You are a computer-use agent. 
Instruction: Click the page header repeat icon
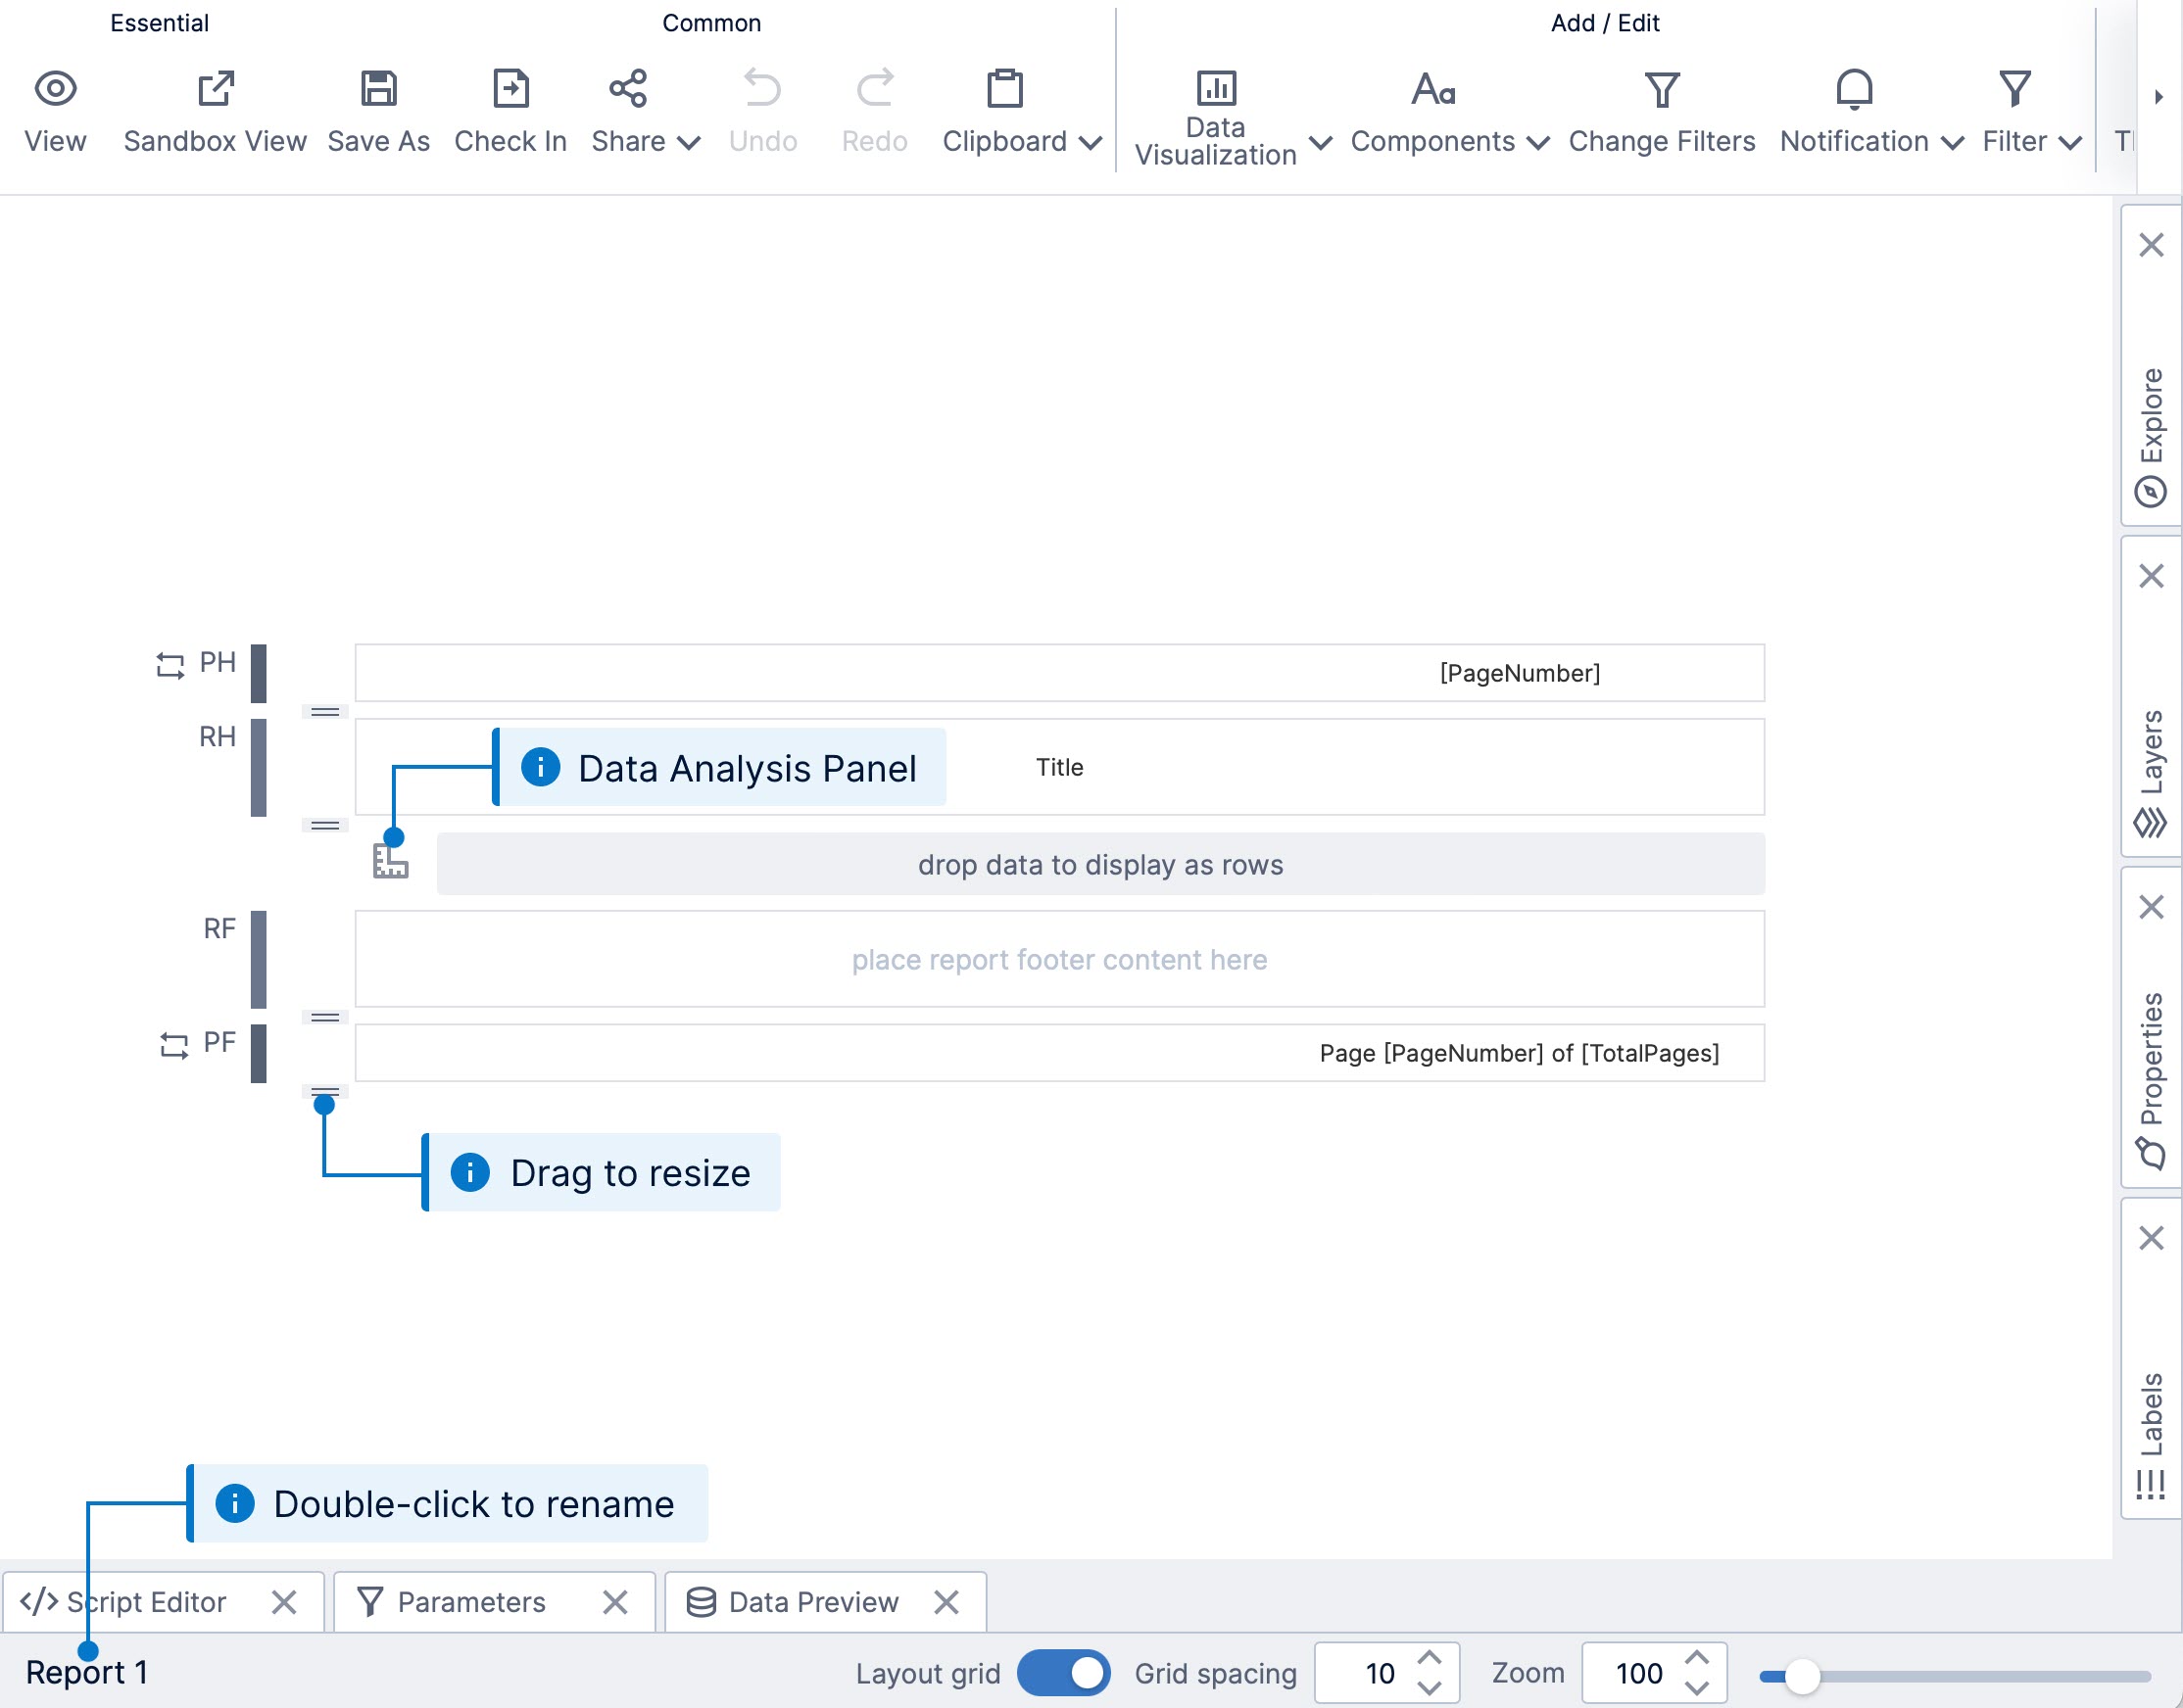click(x=170, y=665)
